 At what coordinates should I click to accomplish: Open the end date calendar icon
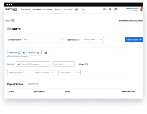(38, 53)
